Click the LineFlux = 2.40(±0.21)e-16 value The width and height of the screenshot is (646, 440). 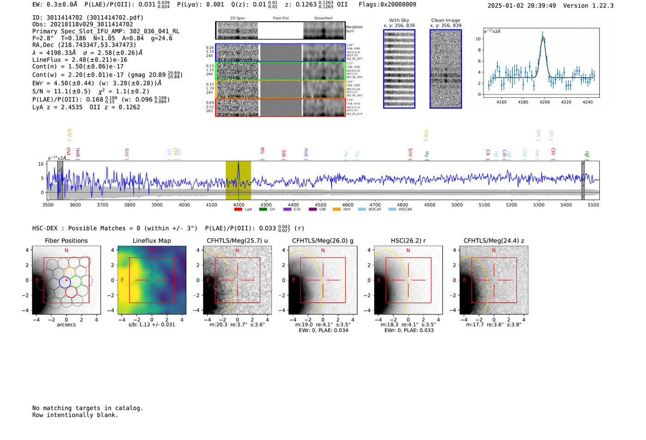pyautogui.click(x=80, y=60)
